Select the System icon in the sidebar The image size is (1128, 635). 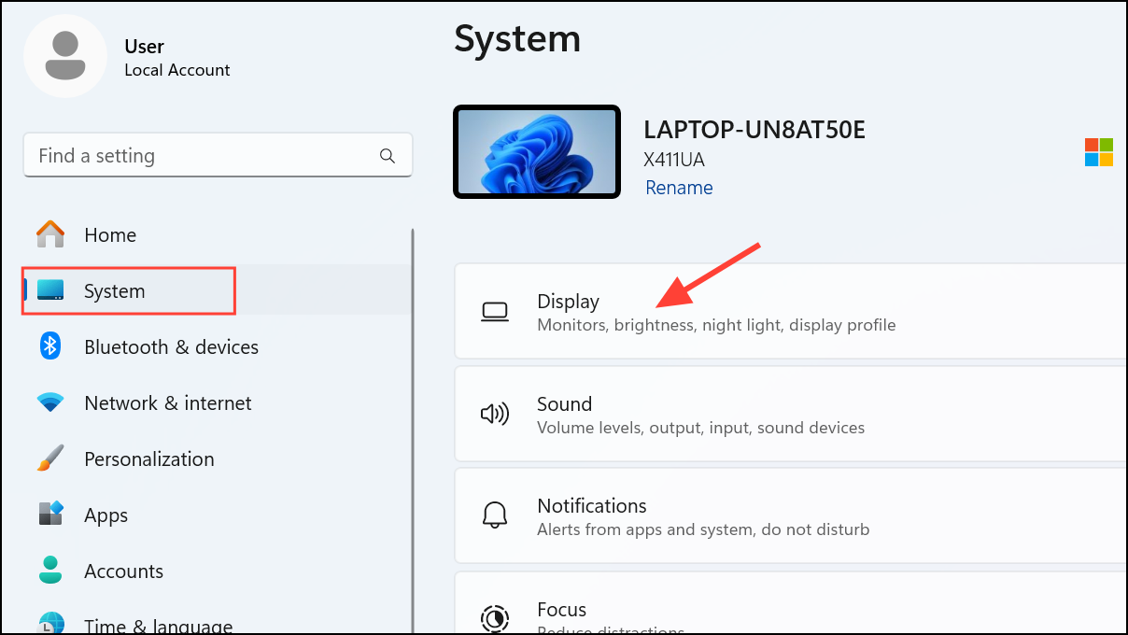pos(49,290)
